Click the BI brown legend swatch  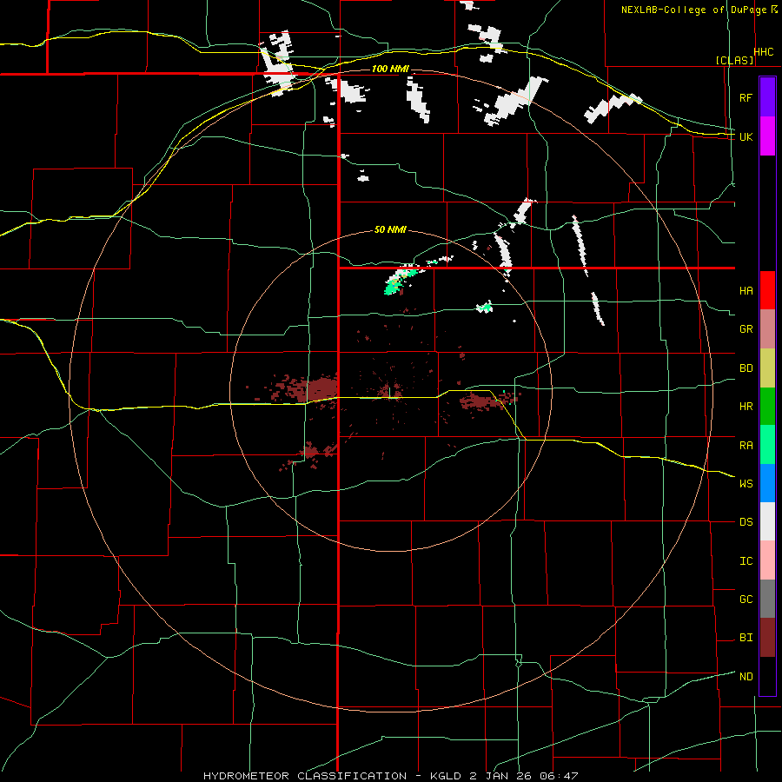[767, 638]
